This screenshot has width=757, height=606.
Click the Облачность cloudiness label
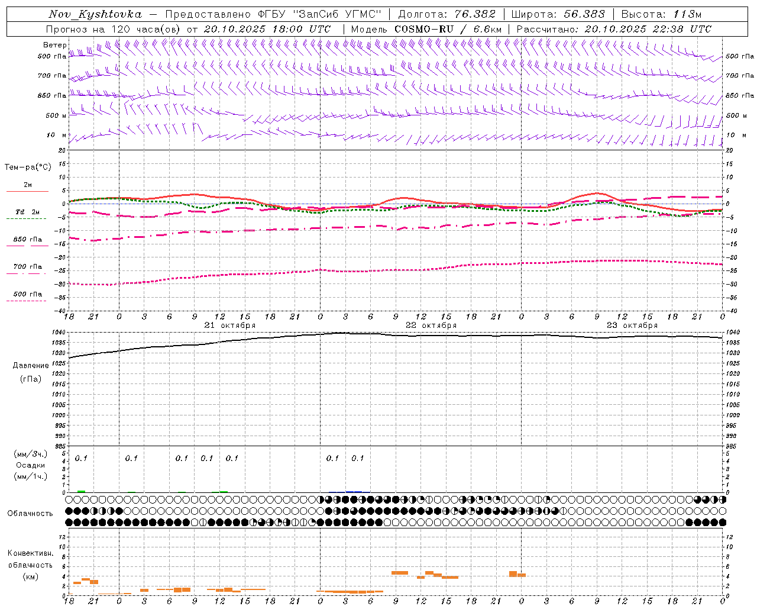pos(30,514)
